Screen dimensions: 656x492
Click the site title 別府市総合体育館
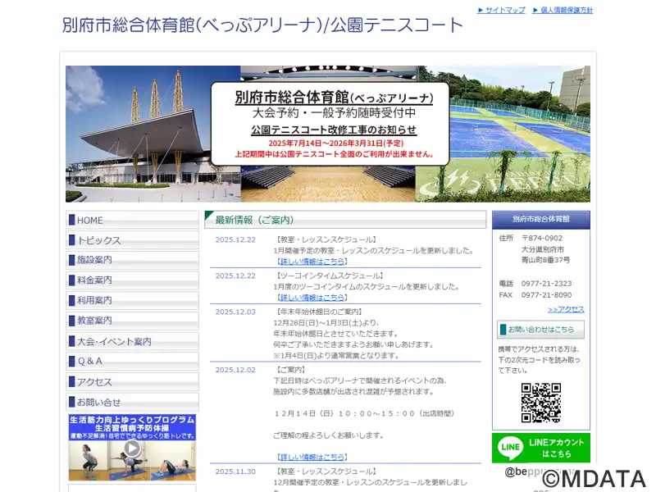pos(262,25)
